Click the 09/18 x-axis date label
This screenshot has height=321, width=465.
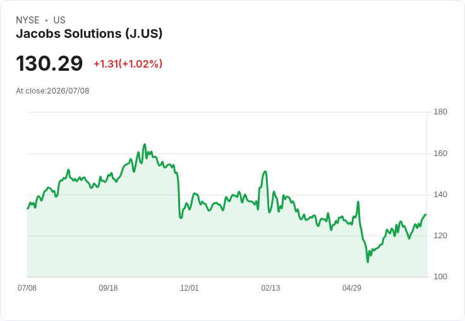coord(108,288)
